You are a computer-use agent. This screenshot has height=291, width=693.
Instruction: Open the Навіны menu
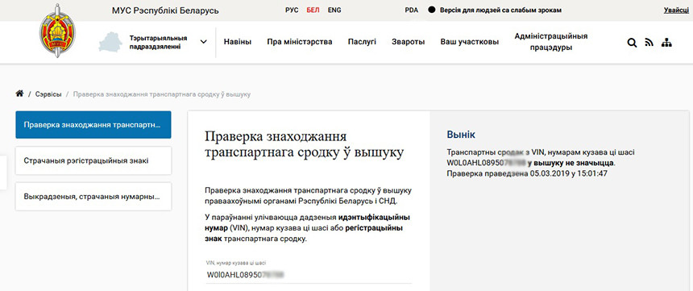[x=238, y=42]
